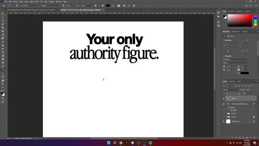259x146 pixels.
Task: Open Windows Start menu
Action: [x=109, y=143]
